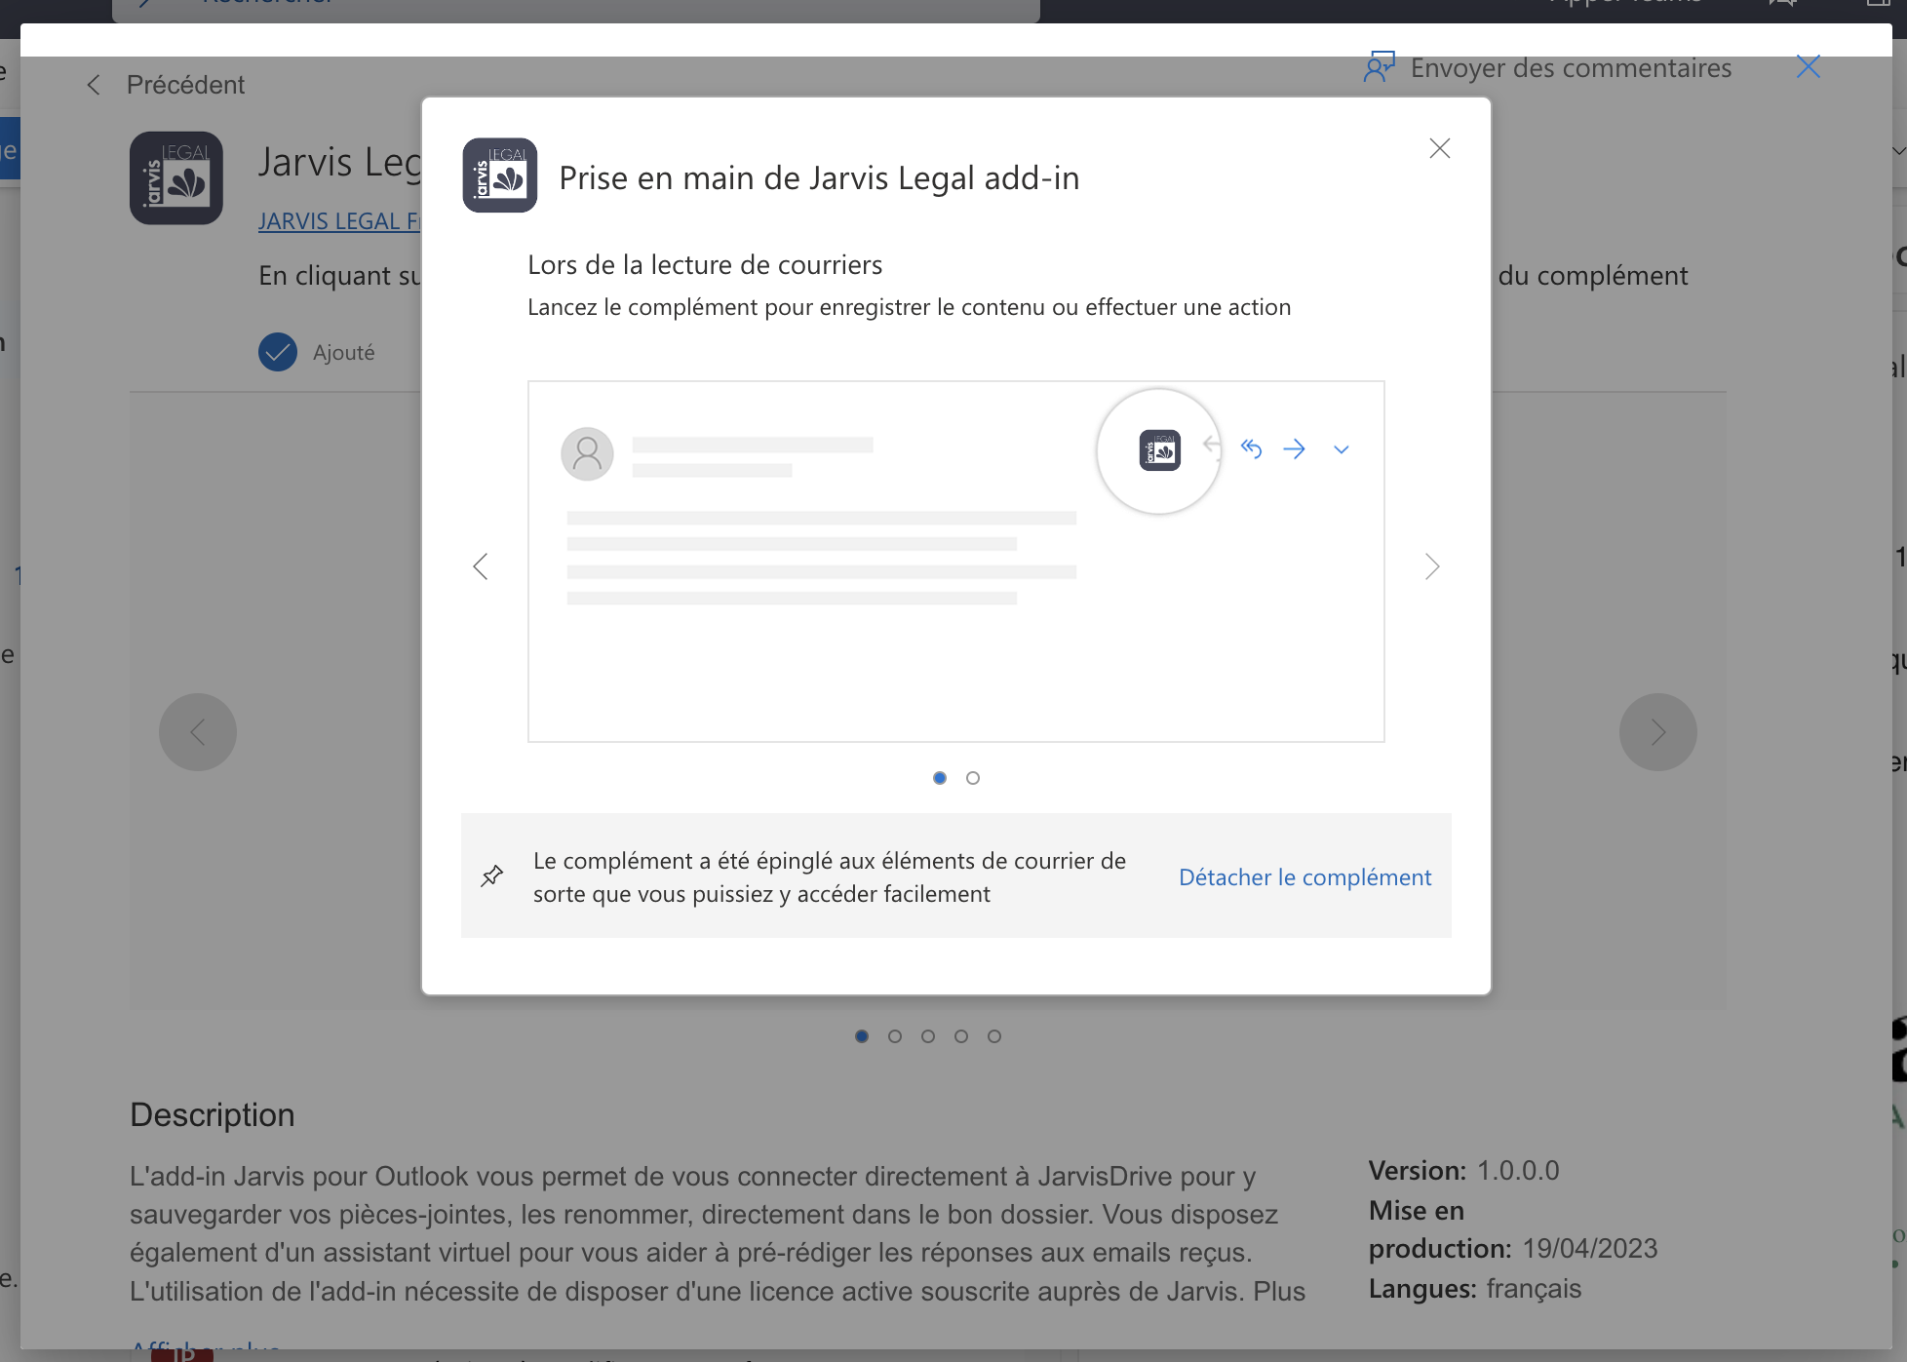The height and width of the screenshot is (1362, 1907).
Task: Go to next slide with right chevron in dialog
Action: (1431, 566)
